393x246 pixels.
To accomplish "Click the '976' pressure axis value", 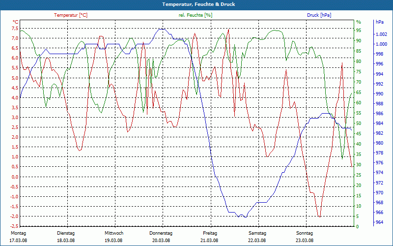I will (380, 163).
